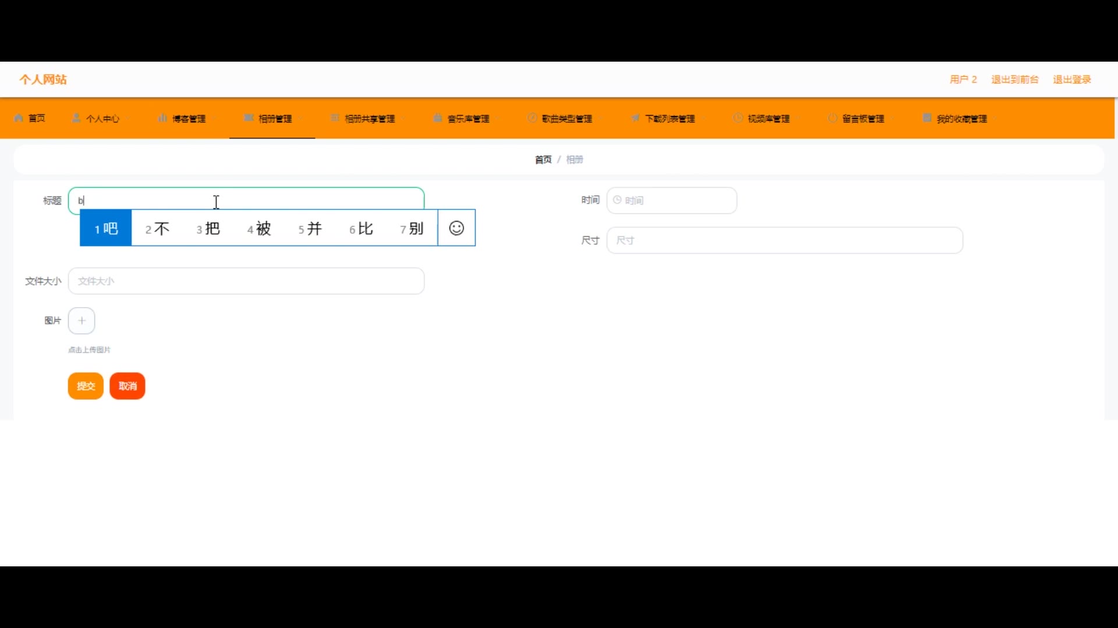Image resolution: width=1118 pixels, height=628 pixels.
Task: Open 我的收藏管理 menu item
Action: tap(961, 119)
